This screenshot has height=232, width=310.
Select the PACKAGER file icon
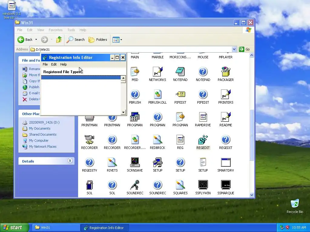226,72
